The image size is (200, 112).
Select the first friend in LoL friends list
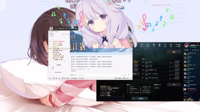191,54
